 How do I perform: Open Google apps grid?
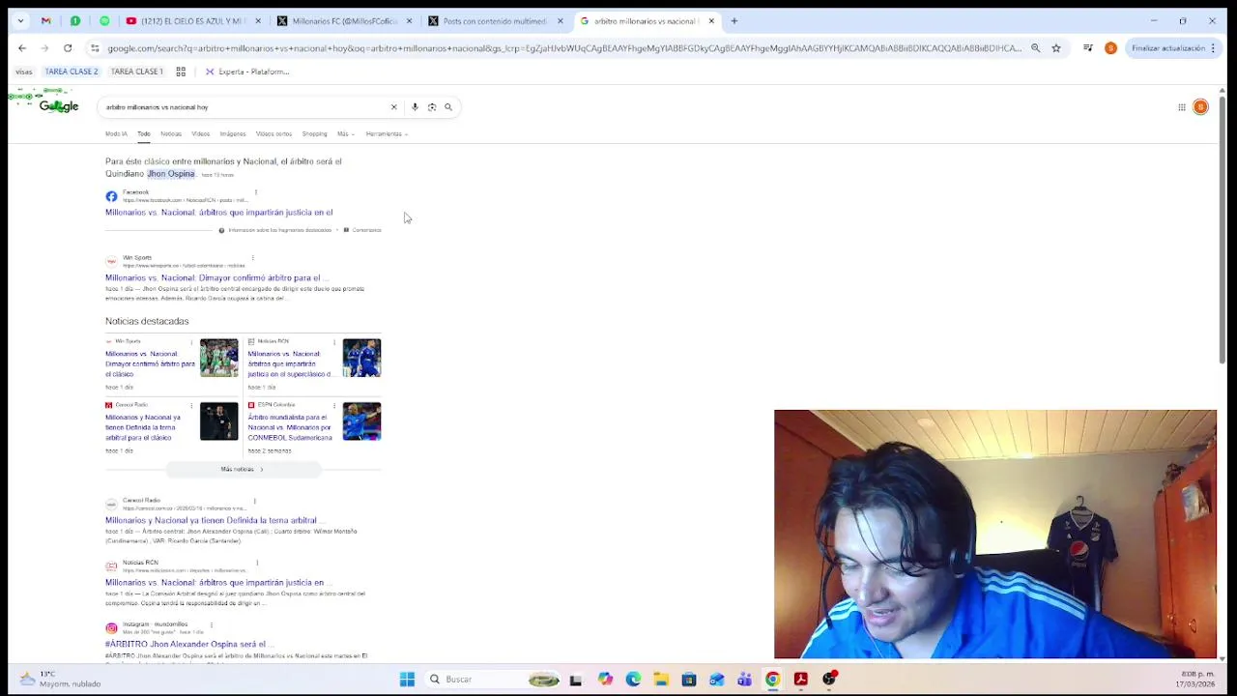coord(1181,107)
